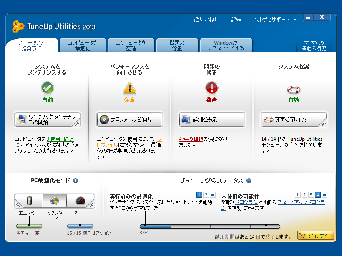Show page 2 of 未使用の可能性

(x=304, y=195)
